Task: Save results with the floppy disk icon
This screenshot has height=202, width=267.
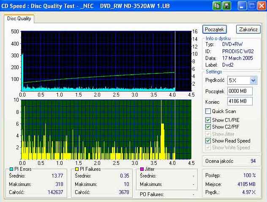Action: click(x=226, y=6)
